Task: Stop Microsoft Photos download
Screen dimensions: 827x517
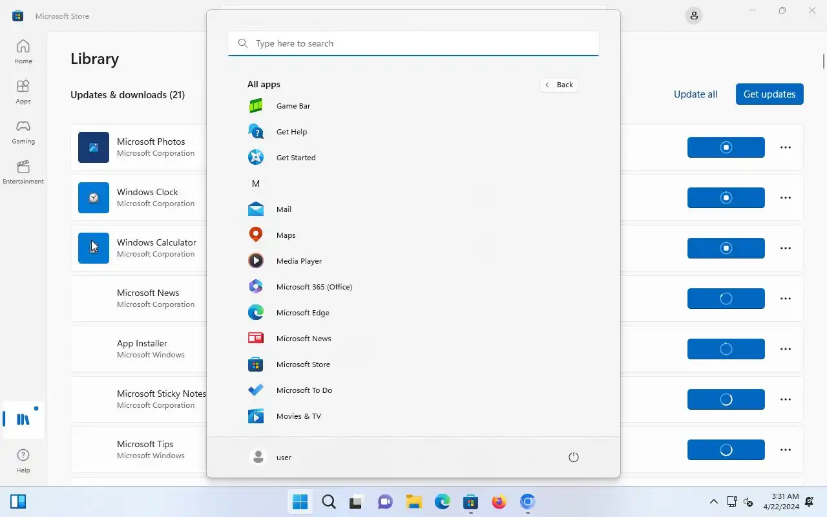Action: coord(726,147)
